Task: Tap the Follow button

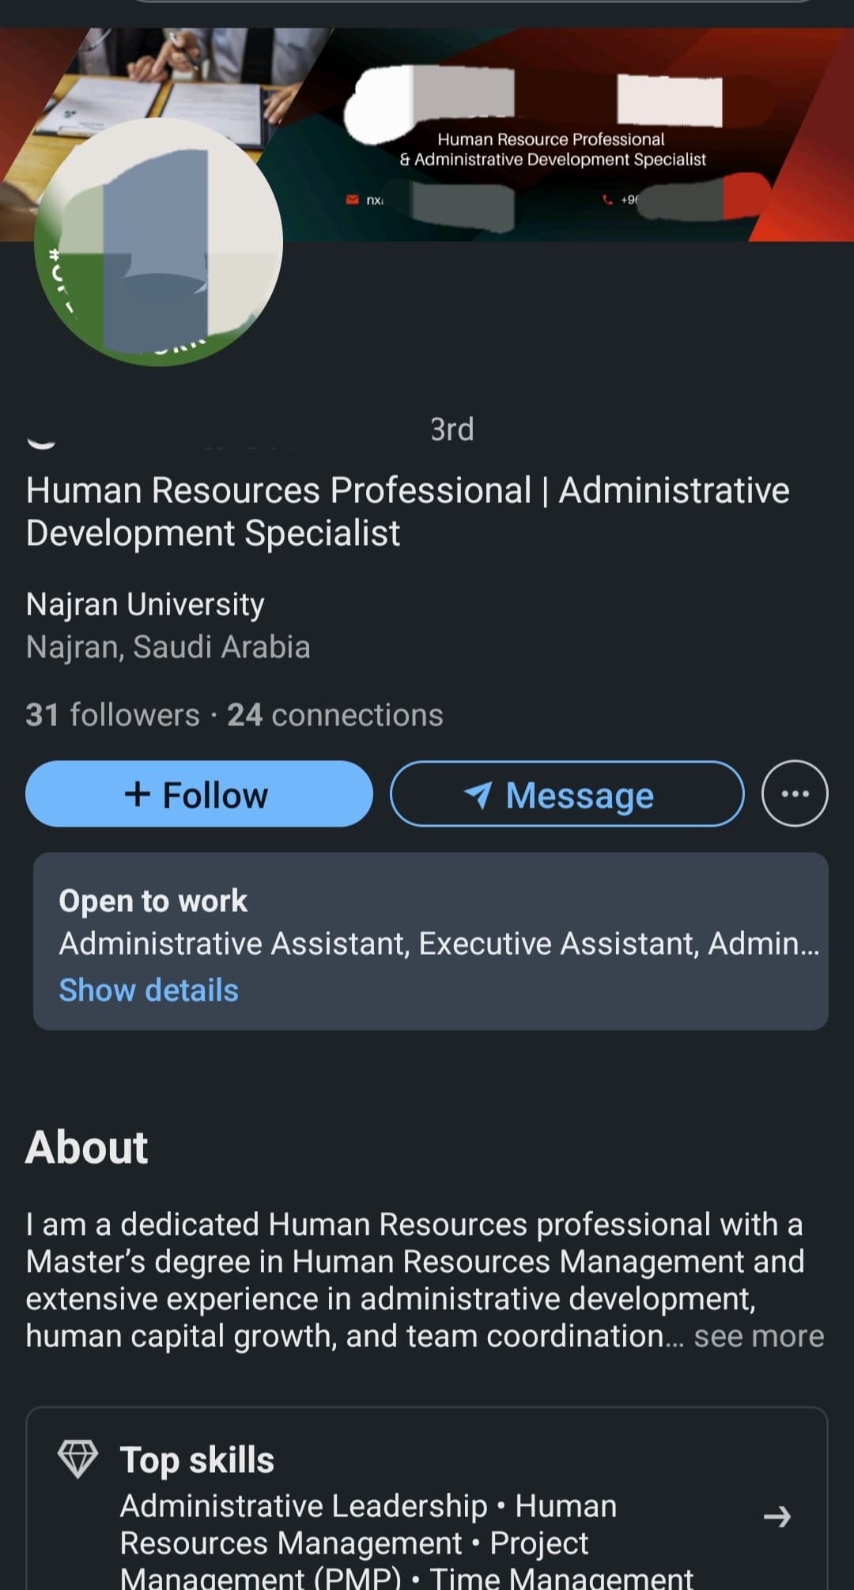Action: click(198, 794)
